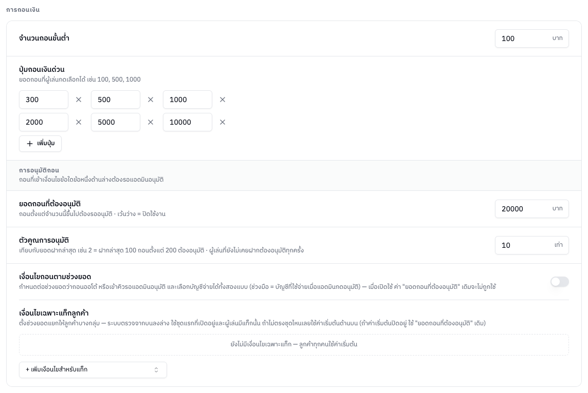Viewport: 588px width, 393px height.
Task: Toggle เงื่อนไขถอนตามช่วงยอด switch
Action: pos(560,282)
